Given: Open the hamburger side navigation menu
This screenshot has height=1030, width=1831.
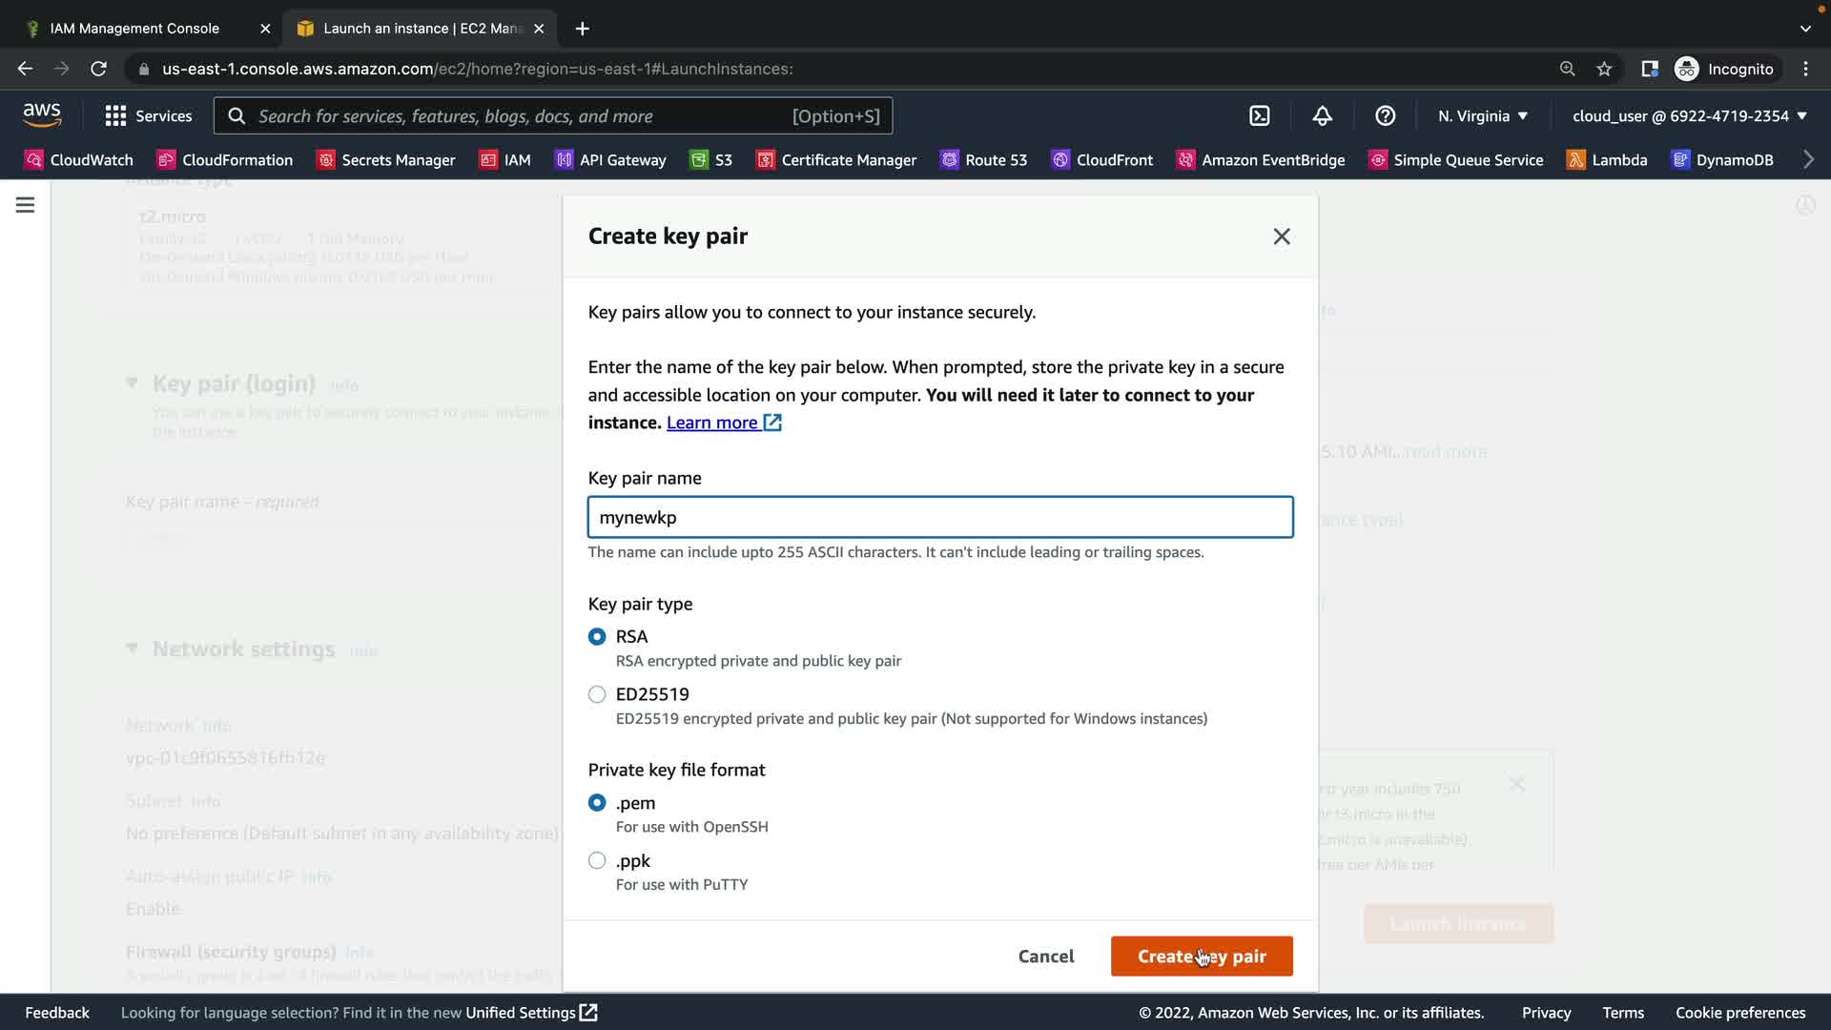Looking at the screenshot, I should pos(25,205).
